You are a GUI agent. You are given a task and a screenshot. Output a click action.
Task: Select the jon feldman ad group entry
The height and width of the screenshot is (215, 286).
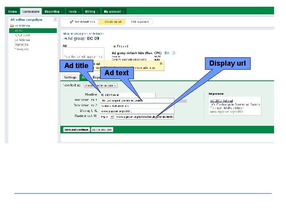(22, 40)
